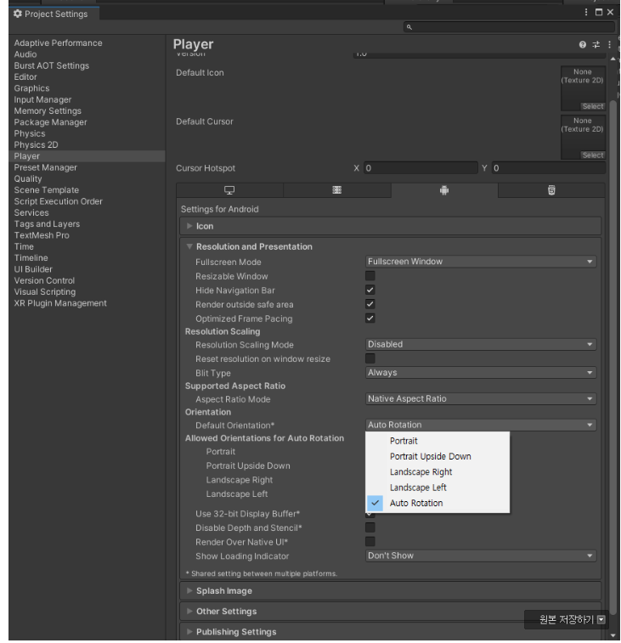This screenshot has width=621, height=643.
Task: Open Player help reference icon
Action: coord(583,44)
